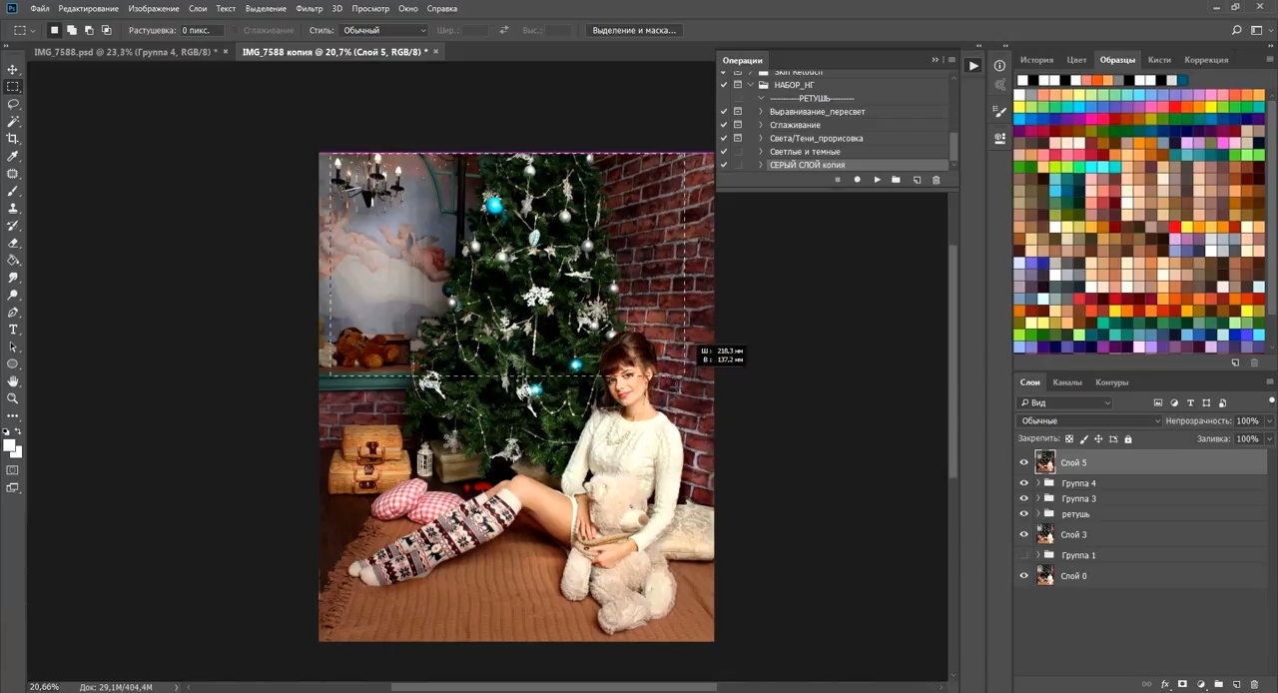1278x693 pixels.
Task: Switch to the Каналы tab
Action: pos(1067,382)
